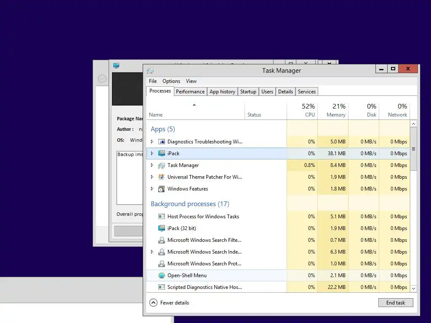Minimize the Task Manager window

pyautogui.click(x=381, y=69)
